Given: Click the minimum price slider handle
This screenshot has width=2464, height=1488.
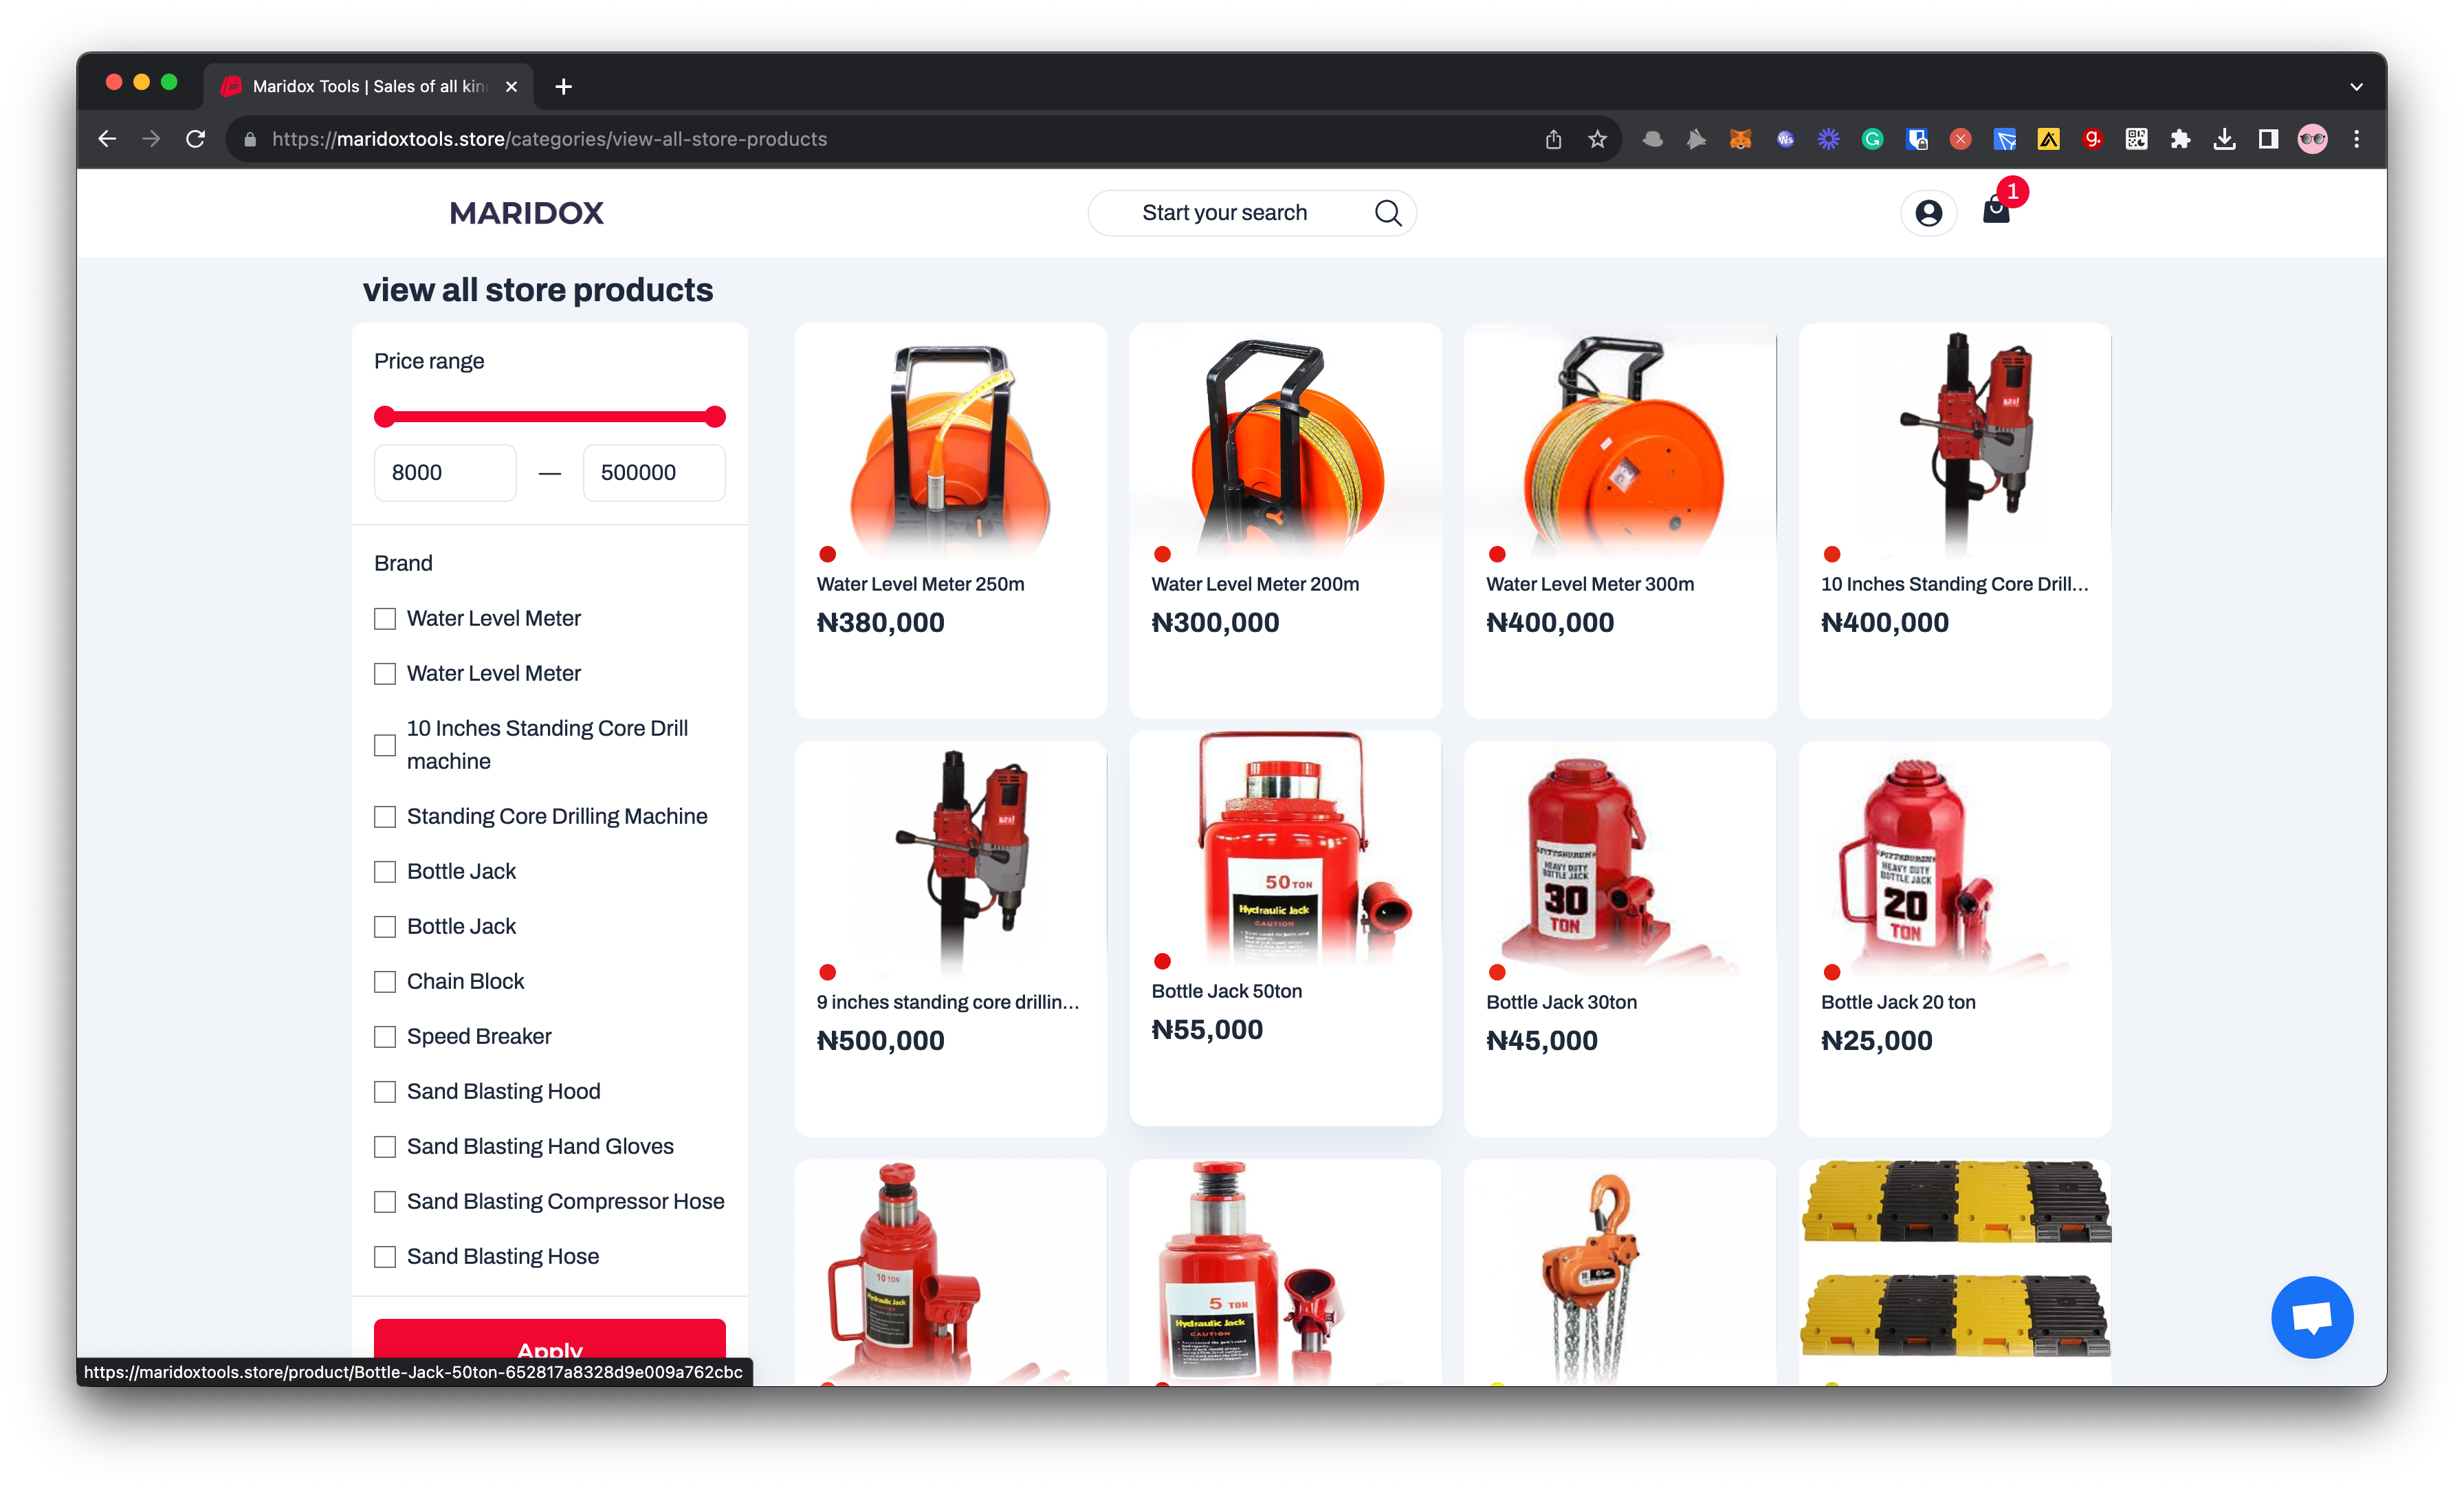Looking at the screenshot, I should (x=384, y=417).
